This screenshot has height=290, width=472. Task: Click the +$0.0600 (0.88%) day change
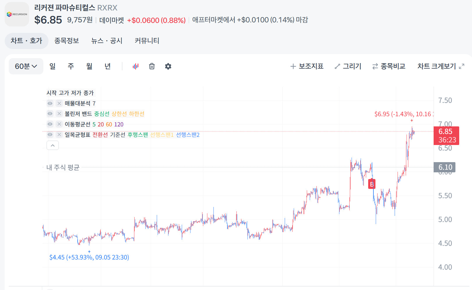click(156, 20)
